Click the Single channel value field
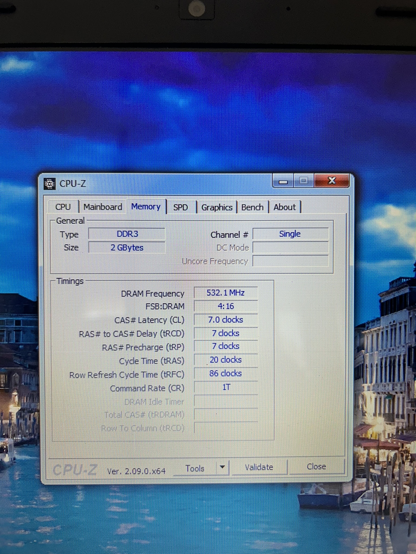 [x=290, y=234]
